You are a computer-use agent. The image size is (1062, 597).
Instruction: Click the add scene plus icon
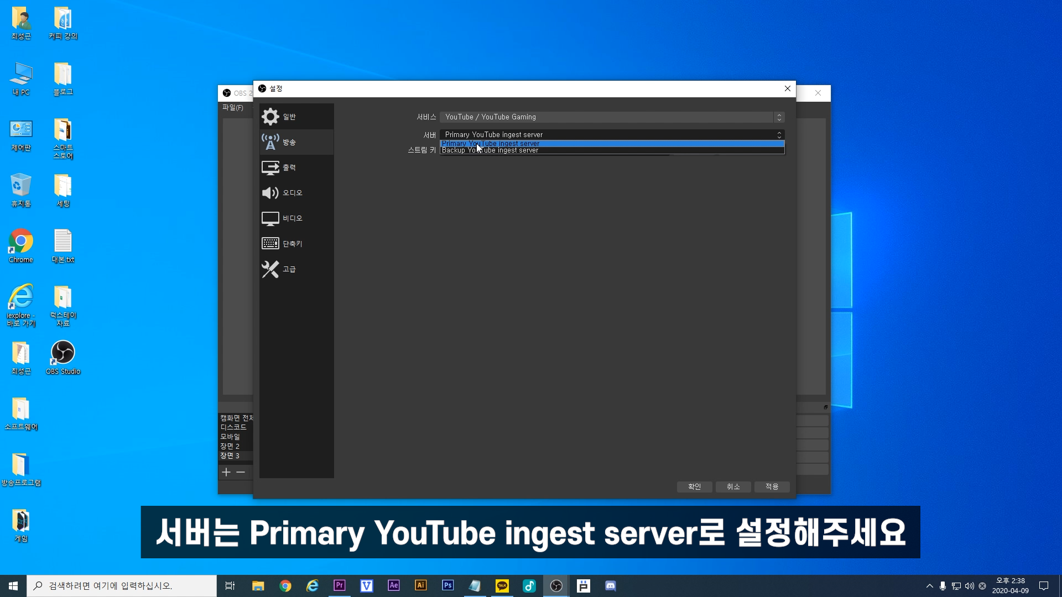[x=226, y=472]
